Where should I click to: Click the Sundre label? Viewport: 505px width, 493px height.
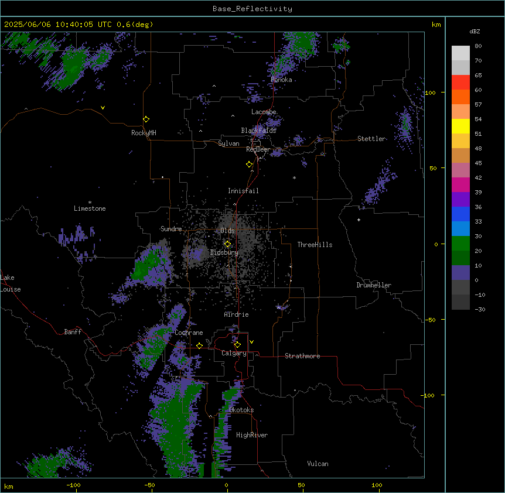(171, 229)
